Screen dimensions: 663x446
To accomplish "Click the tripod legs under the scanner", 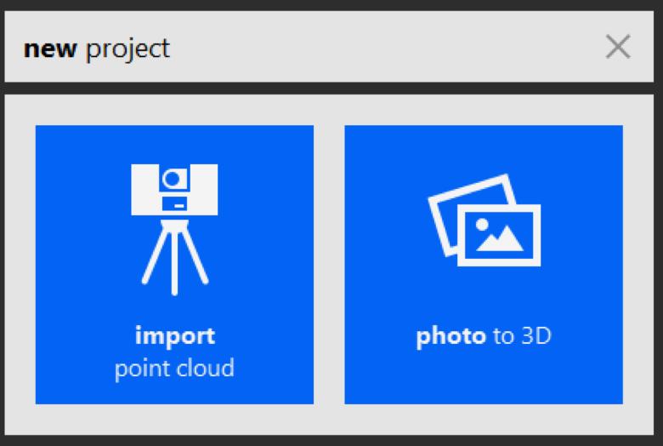I will (174, 258).
